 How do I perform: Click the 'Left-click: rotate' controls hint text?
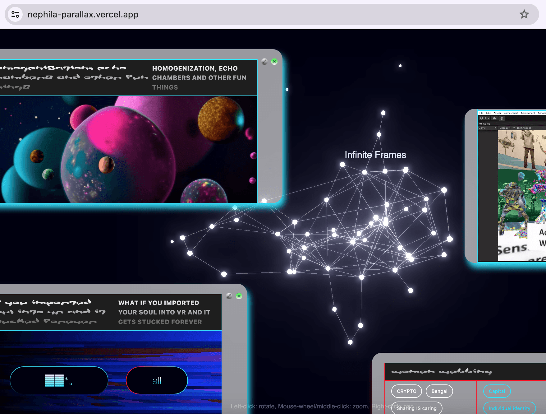point(322,406)
